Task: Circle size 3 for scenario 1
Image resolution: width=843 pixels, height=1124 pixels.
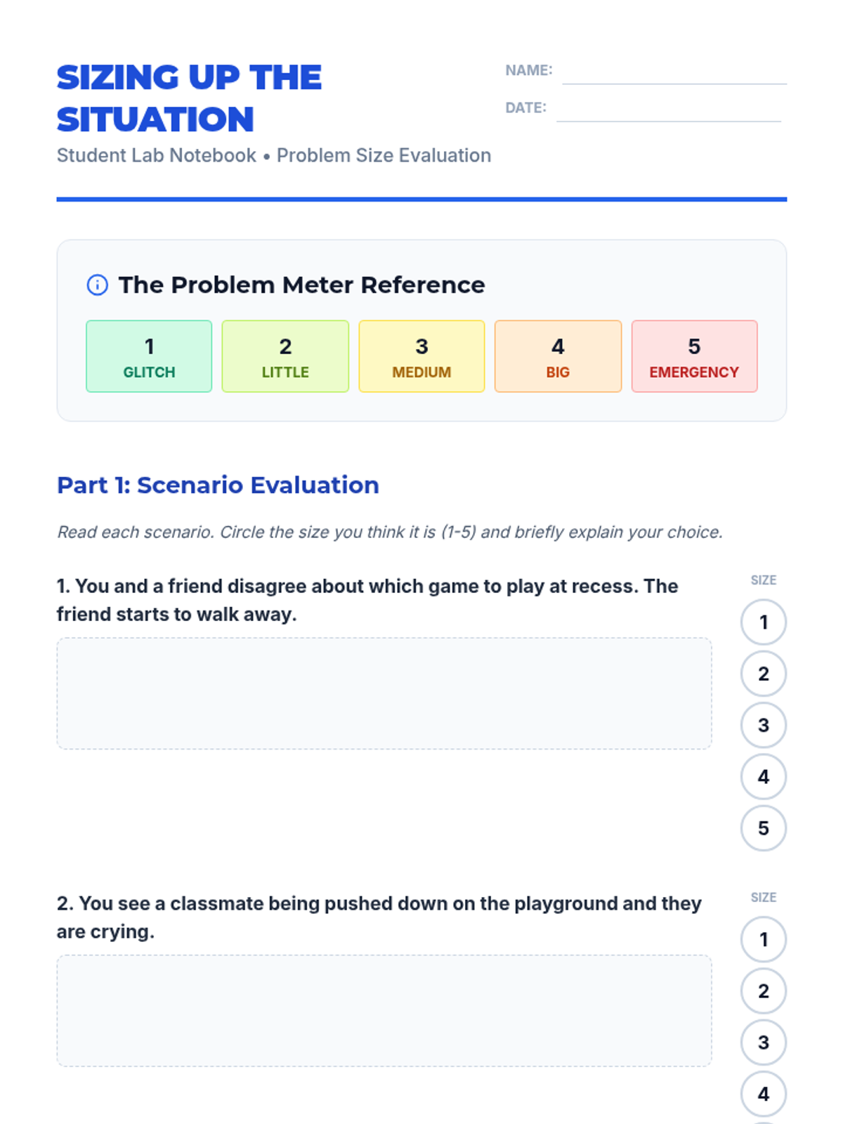Action: (764, 725)
